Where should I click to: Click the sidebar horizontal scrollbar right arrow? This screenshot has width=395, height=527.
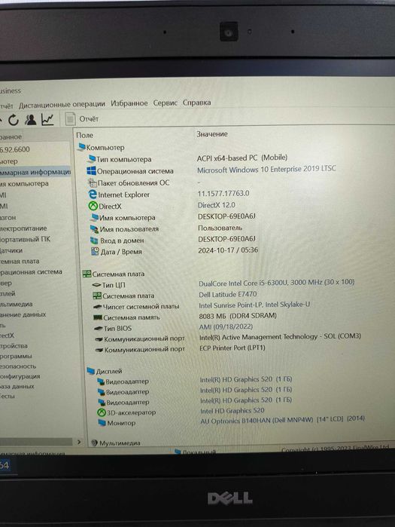coord(79,442)
